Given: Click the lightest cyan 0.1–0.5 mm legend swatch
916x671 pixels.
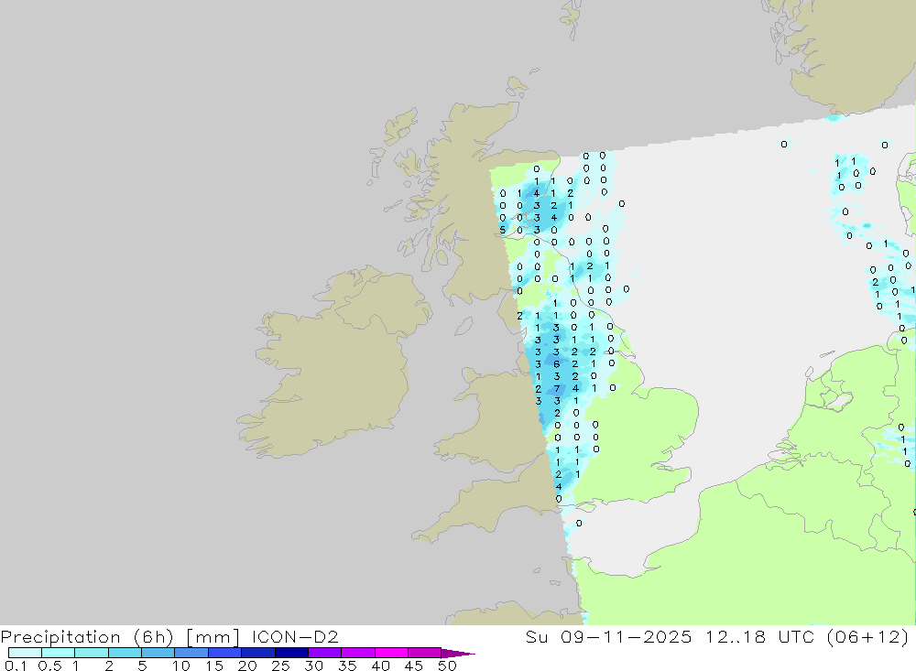Looking at the screenshot, I should click(25, 653).
